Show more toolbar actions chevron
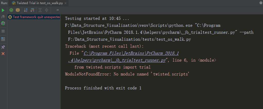Screen dimensions: 263x109 pyautogui.click(x=57, y=10)
